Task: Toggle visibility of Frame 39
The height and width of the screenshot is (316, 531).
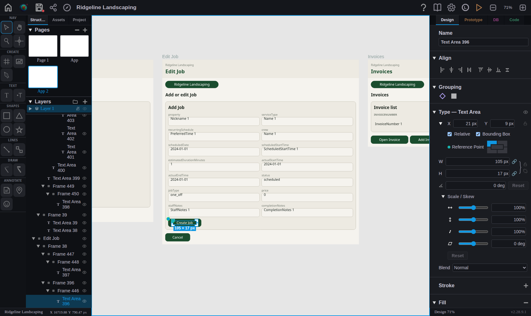Action: coord(84,215)
